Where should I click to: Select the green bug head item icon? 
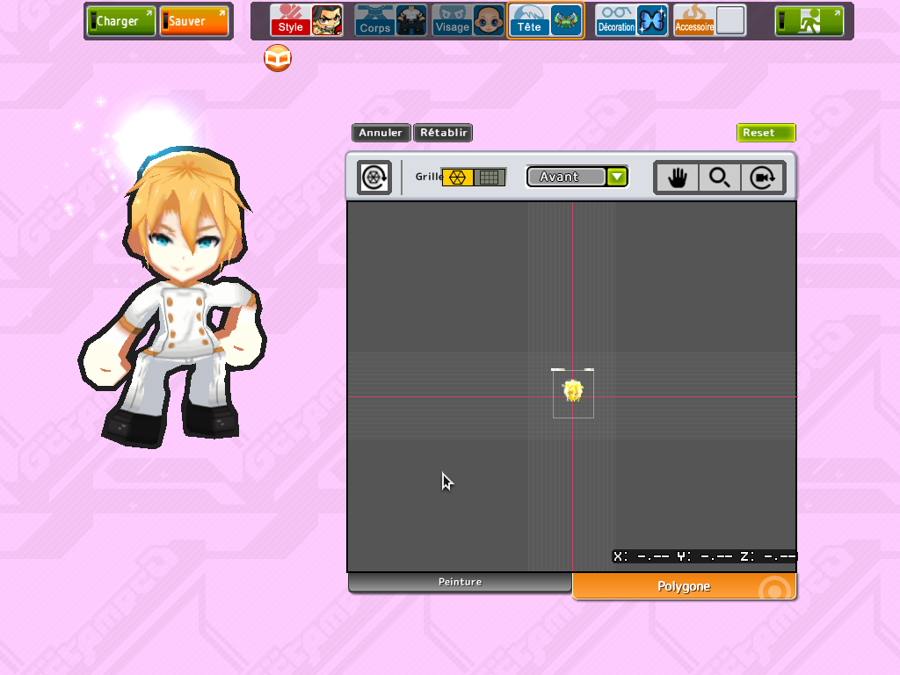coord(567,21)
